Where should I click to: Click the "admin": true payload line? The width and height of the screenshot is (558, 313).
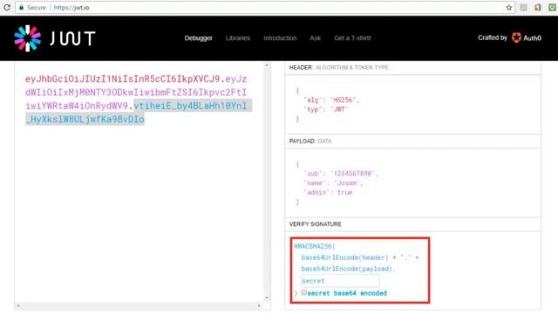coord(328,192)
